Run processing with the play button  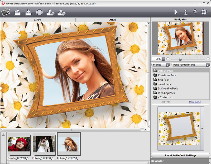click(176, 12)
